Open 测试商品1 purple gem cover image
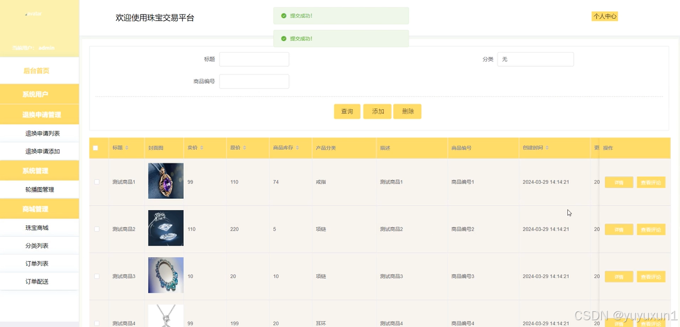Viewport: 680px width, 327px height. tap(166, 181)
